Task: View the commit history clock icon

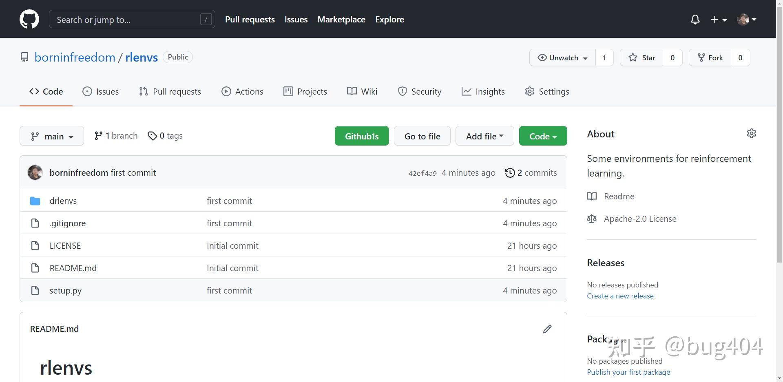Action: [x=510, y=173]
